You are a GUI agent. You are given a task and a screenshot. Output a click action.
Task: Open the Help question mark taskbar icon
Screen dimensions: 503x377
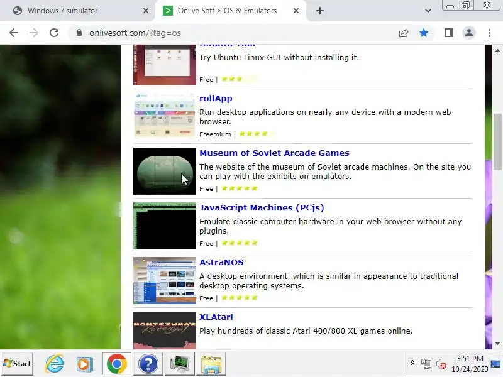(148, 364)
